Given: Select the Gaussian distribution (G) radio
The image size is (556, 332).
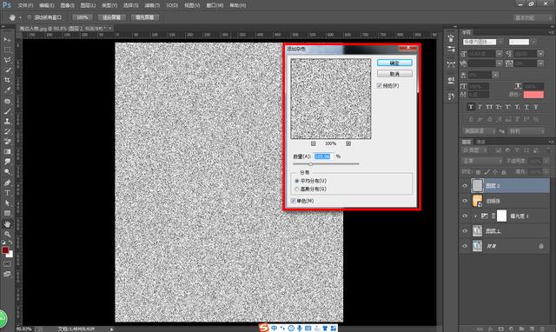Looking at the screenshot, I should point(297,189).
